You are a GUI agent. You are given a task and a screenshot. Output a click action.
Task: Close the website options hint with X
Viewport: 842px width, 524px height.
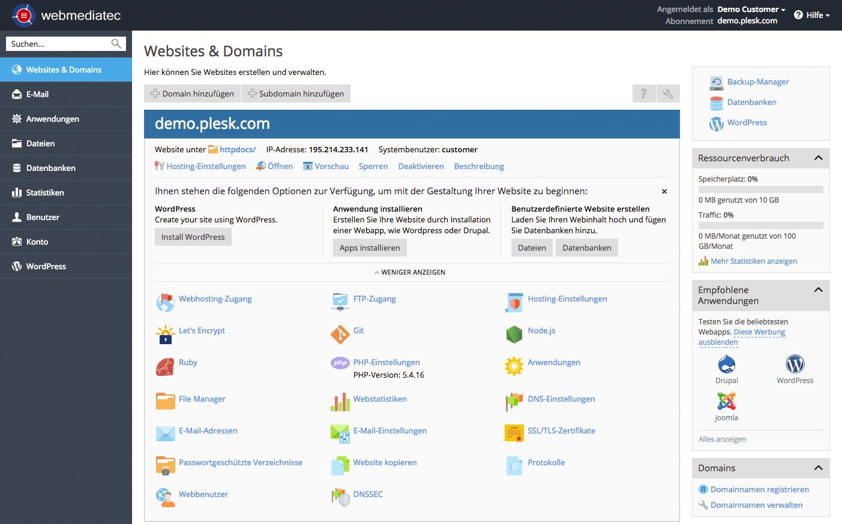(664, 192)
